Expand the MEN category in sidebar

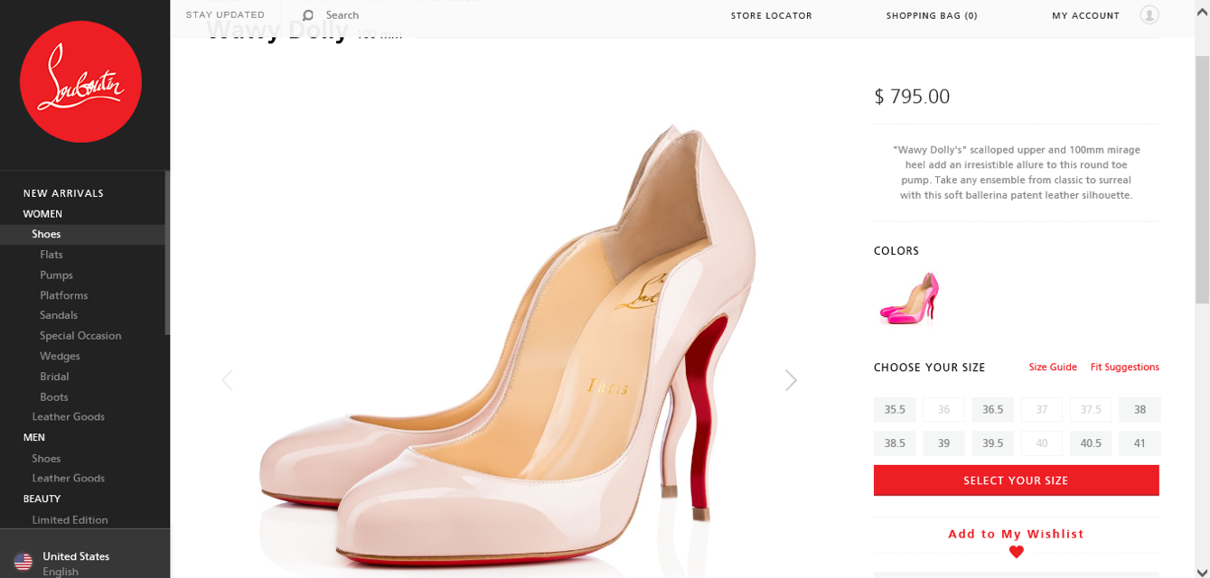tap(34, 437)
